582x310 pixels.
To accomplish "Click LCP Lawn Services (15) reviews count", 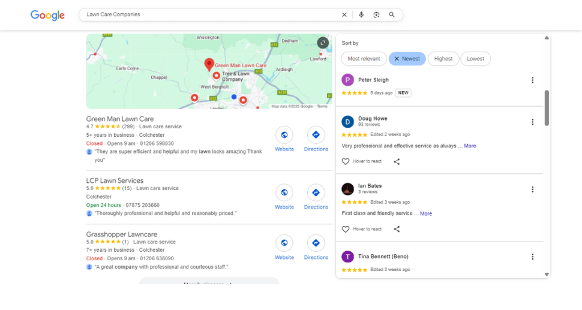I will pyautogui.click(x=127, y=188).
